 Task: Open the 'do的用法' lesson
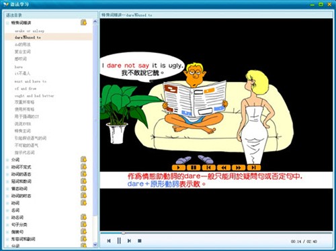coord(22,44)
